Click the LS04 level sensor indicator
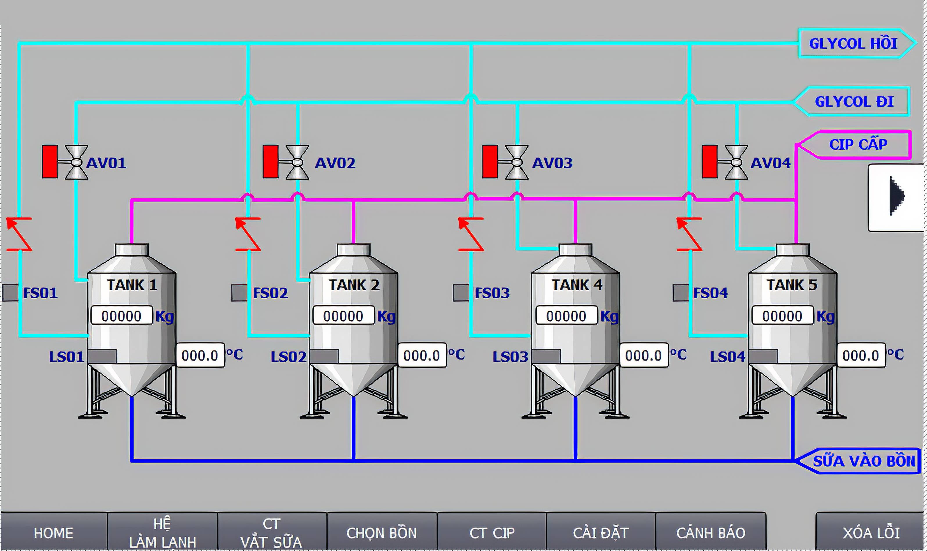The image size is (927, 551). (763, 356)
